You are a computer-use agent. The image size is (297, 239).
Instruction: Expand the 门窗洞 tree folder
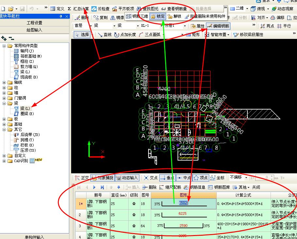point(4,98)
